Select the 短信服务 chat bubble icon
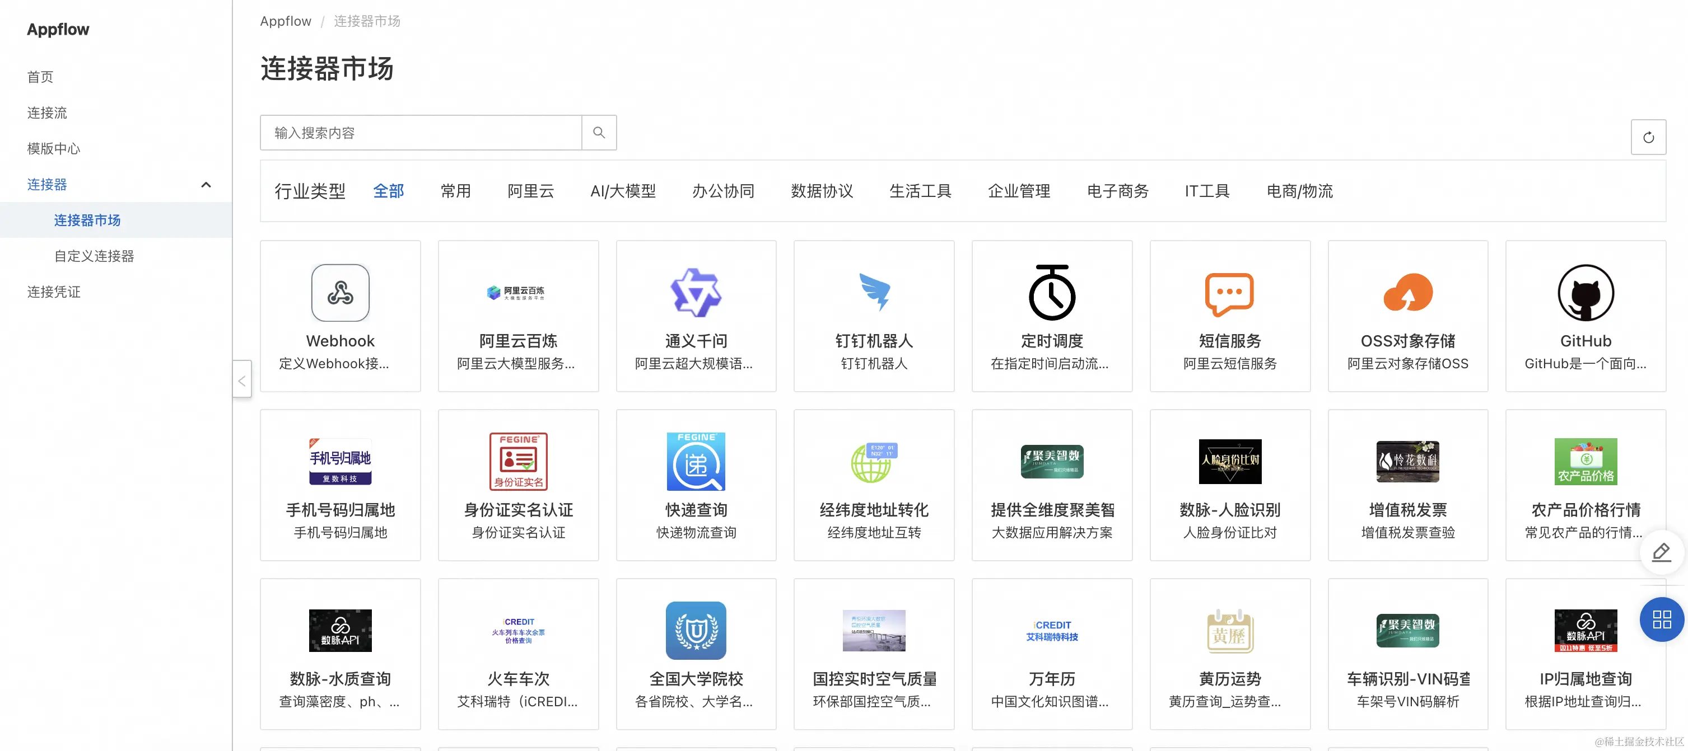The width and height of the screenshot is (1688, 751). click(1229, 294)
